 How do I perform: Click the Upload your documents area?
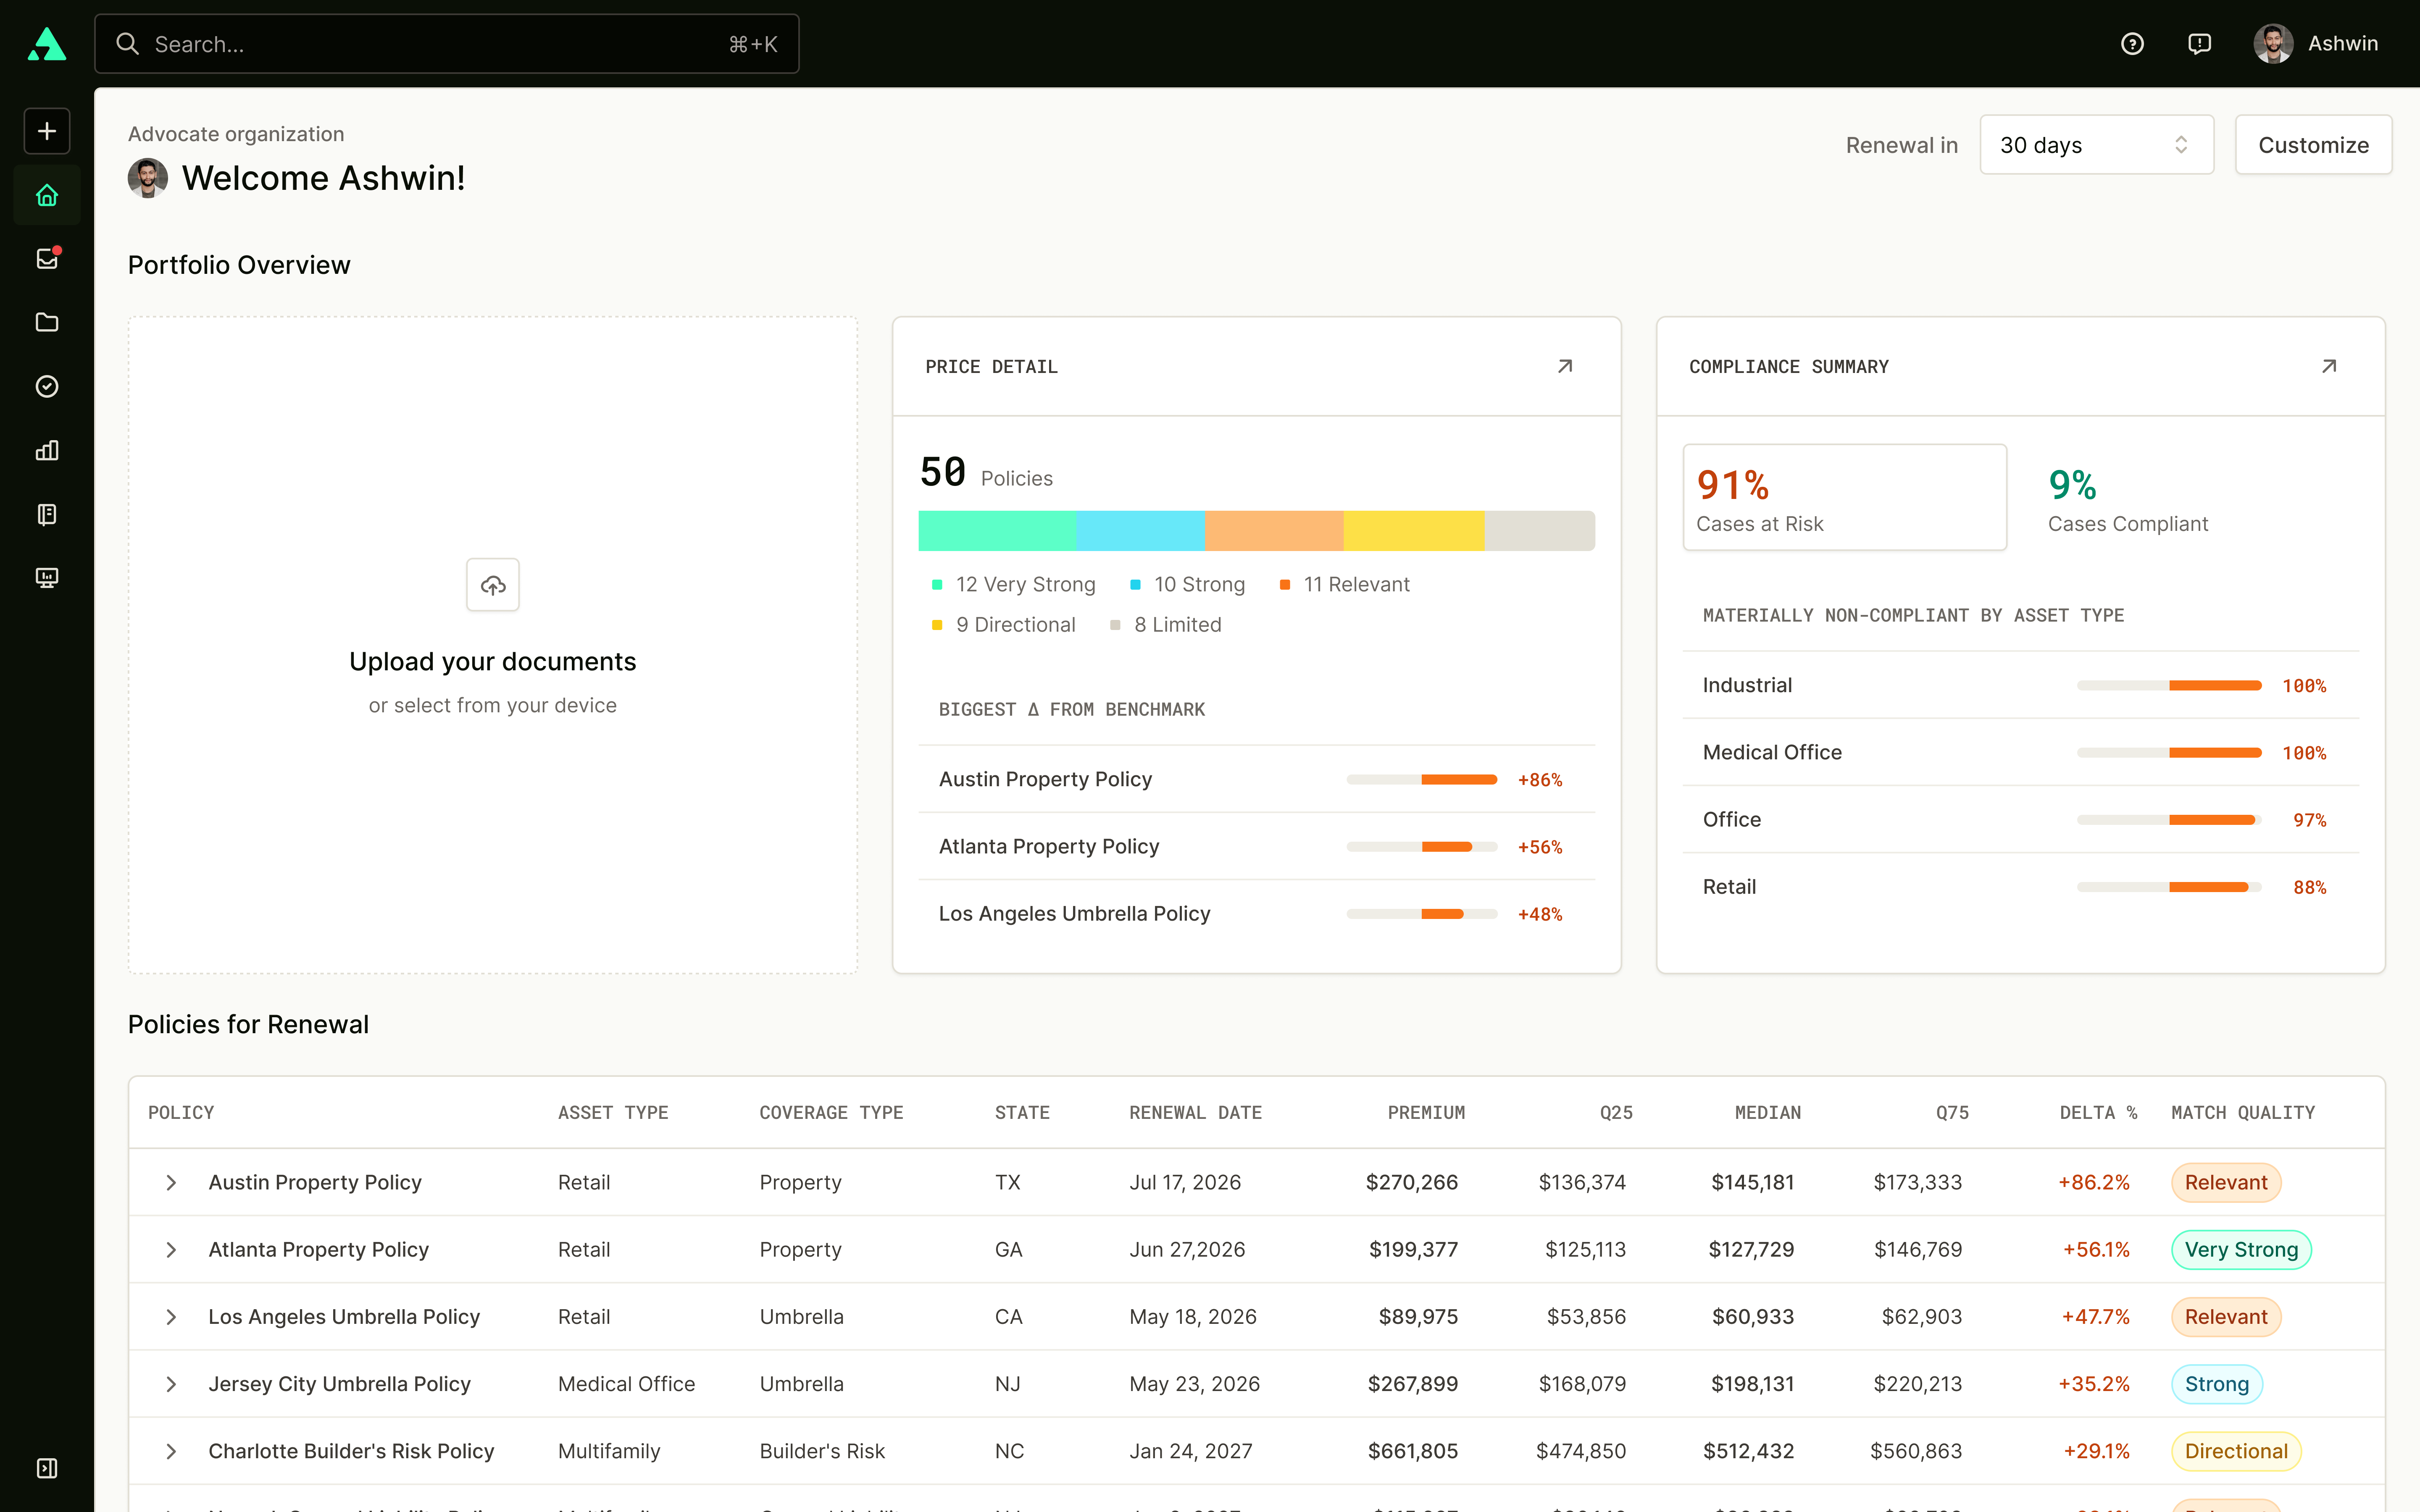tap(493, 645)
